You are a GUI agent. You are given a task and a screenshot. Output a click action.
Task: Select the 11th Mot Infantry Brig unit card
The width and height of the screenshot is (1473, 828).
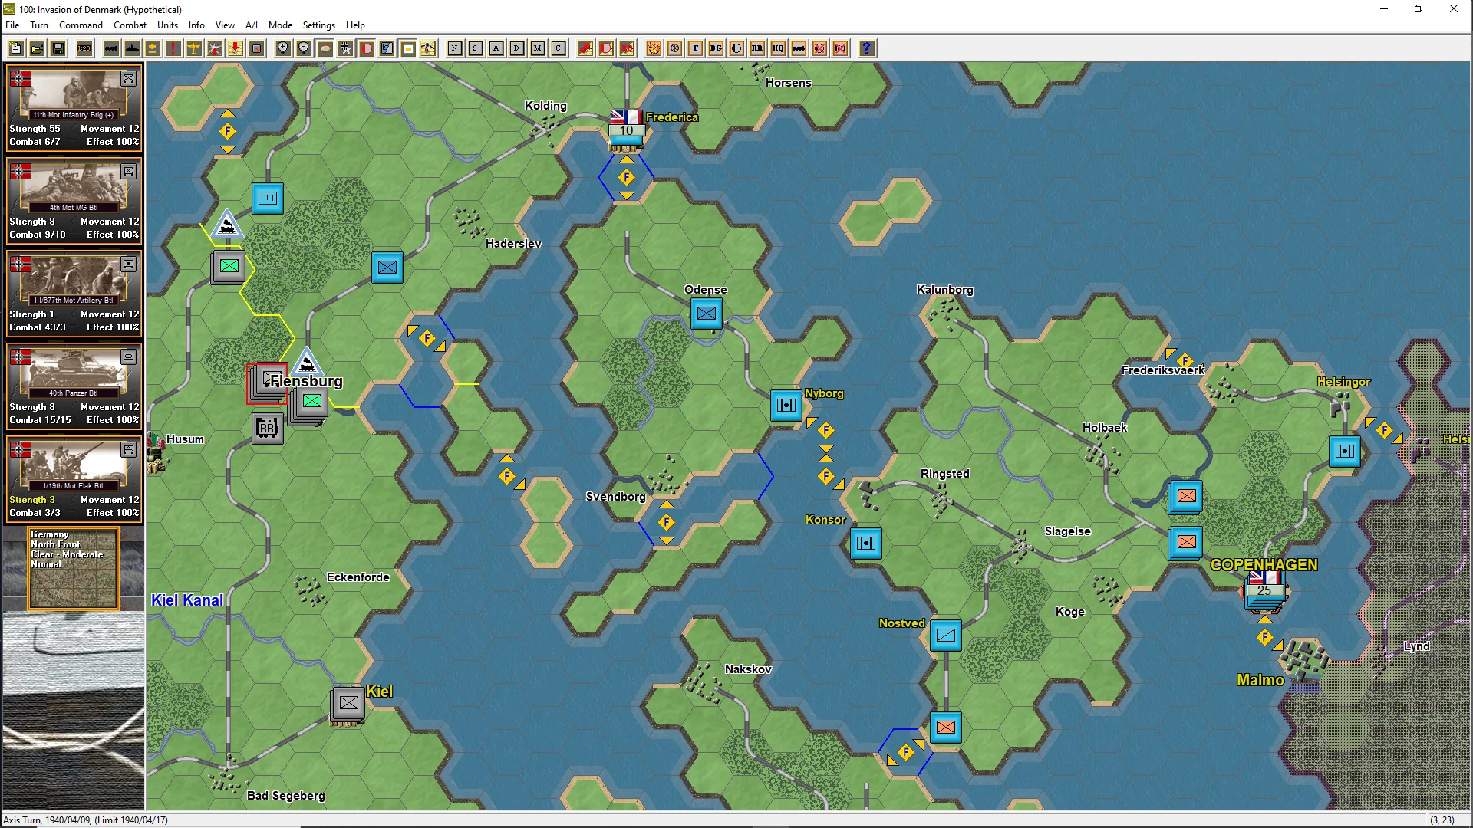coord(74,108)
